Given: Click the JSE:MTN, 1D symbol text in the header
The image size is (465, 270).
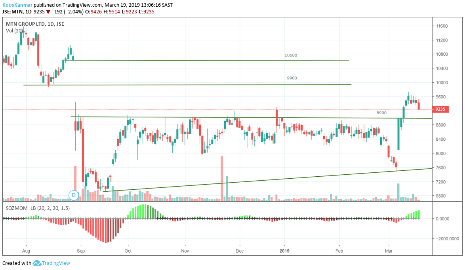Looking at the screenshot, I should coord(17,12).
